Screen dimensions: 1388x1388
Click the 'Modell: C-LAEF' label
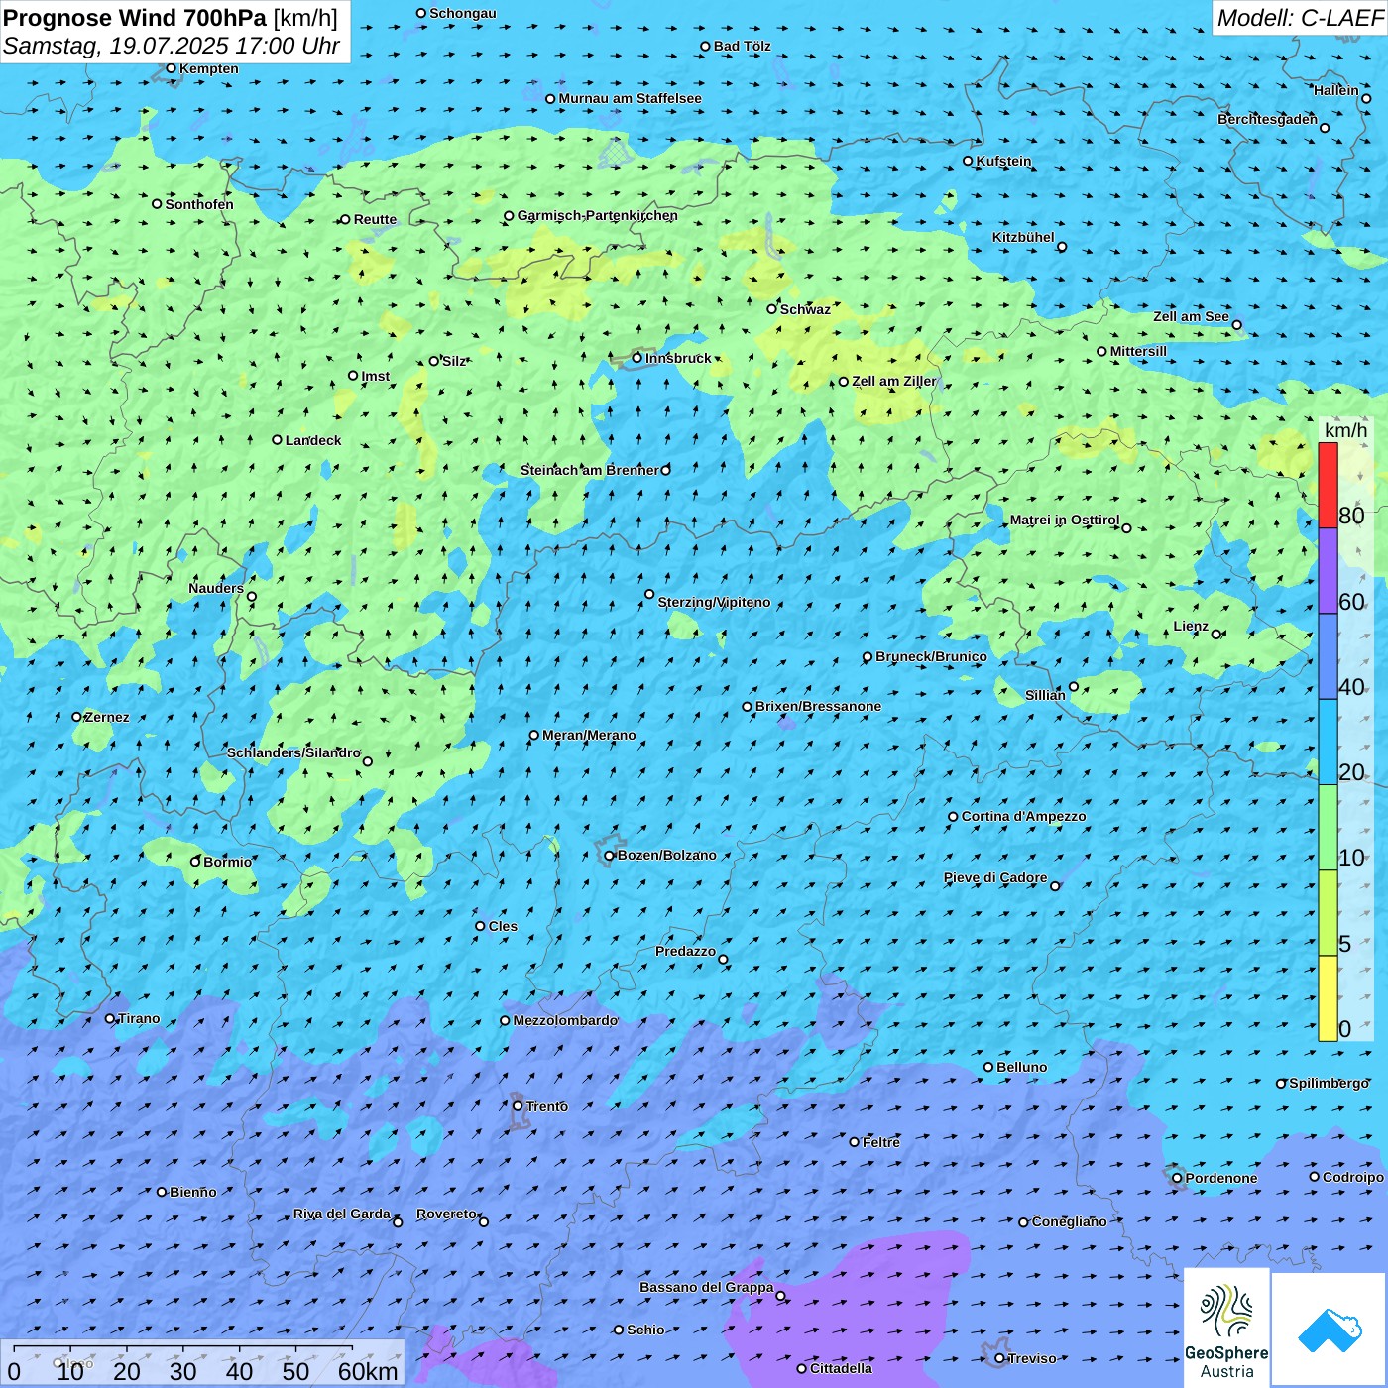pyautogui.click(x=1300, y=18)
